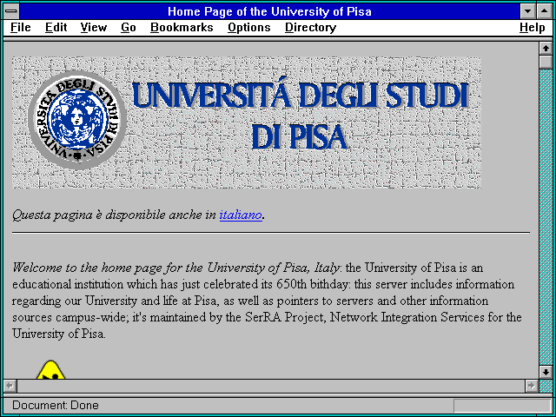Screen dimensions: 556x417
Task: Open the Bookmarks menu
Action: coord(182,28)
